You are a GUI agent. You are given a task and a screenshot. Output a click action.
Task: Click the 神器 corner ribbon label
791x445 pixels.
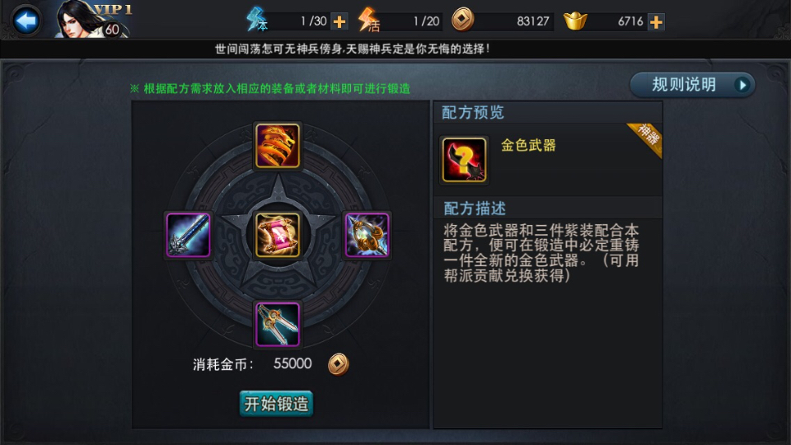(x=648, y=138)
